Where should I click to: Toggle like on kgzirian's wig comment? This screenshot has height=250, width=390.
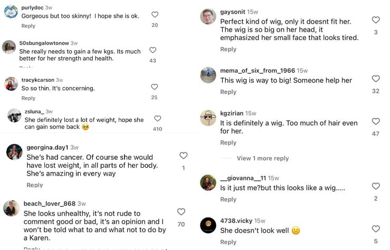point(376,121)
